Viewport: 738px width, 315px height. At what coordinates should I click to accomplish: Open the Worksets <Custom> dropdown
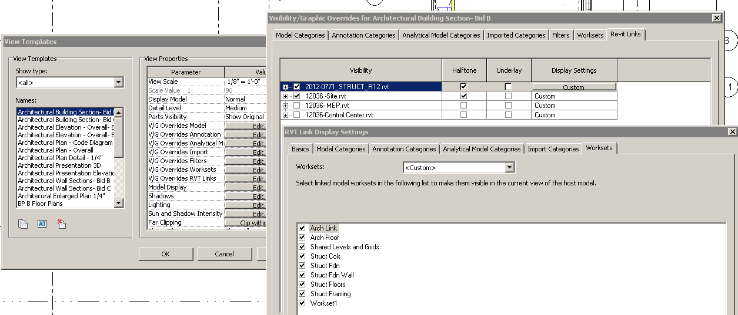(x=510, y=168)
